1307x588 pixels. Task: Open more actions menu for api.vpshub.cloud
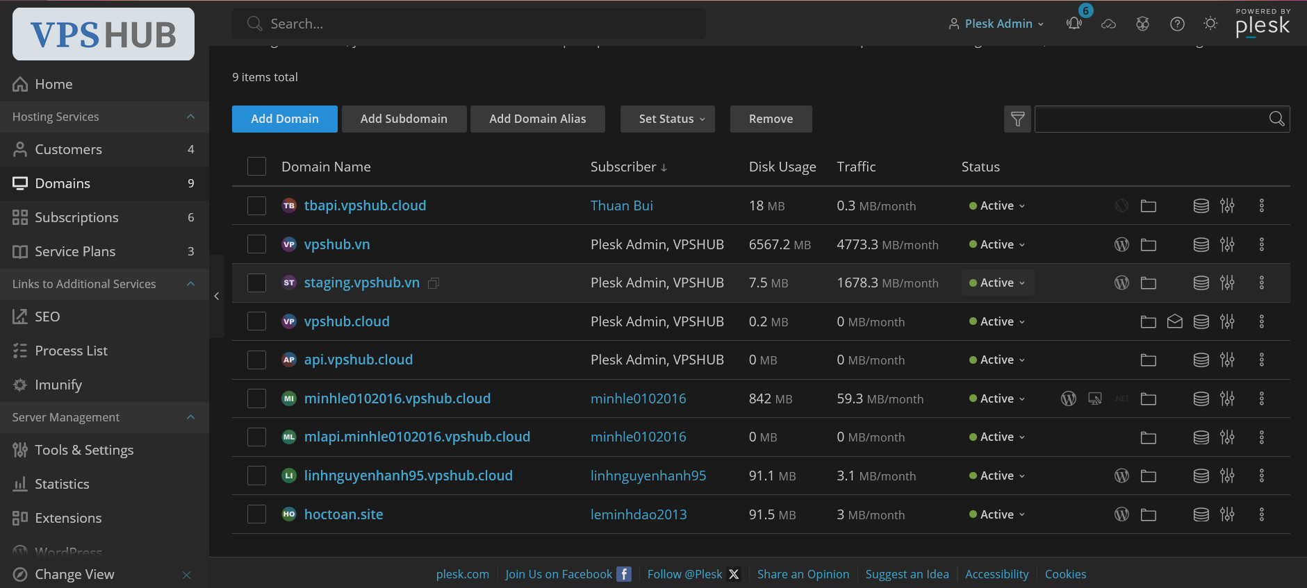pos(1262,360)
